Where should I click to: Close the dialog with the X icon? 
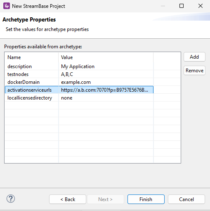(x=201, y=6)
